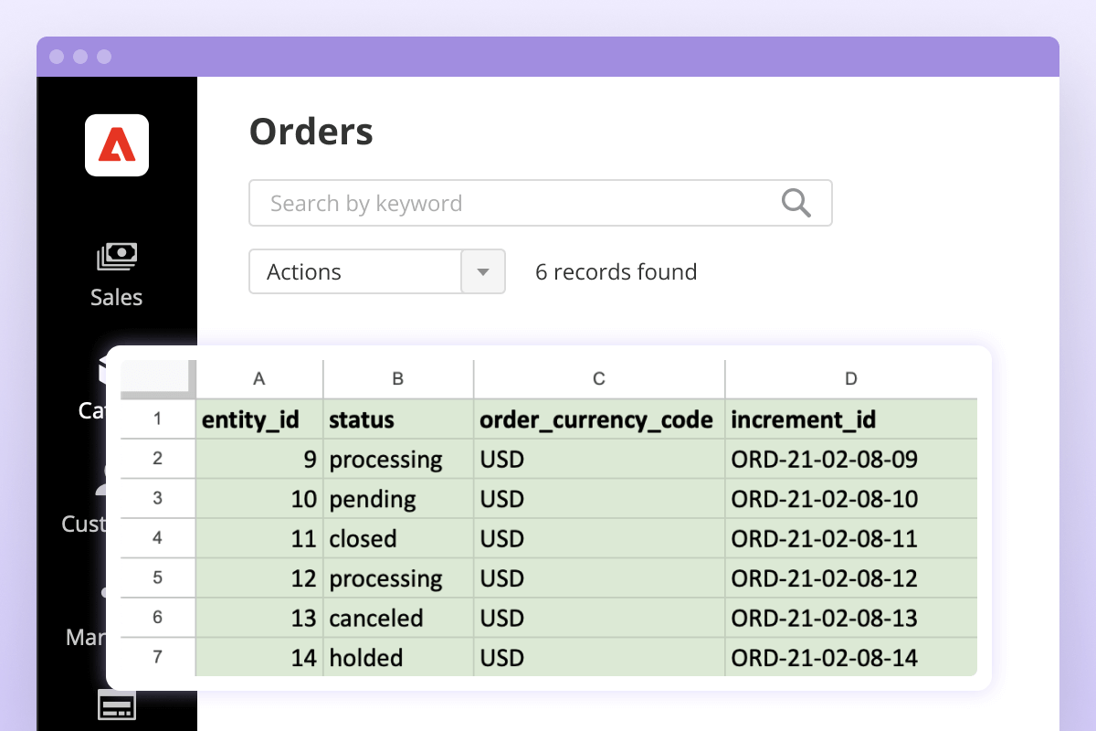The image size is (1096, 731).
Task: Click the bottom sidebar panel icon
Action: point(116,704)
